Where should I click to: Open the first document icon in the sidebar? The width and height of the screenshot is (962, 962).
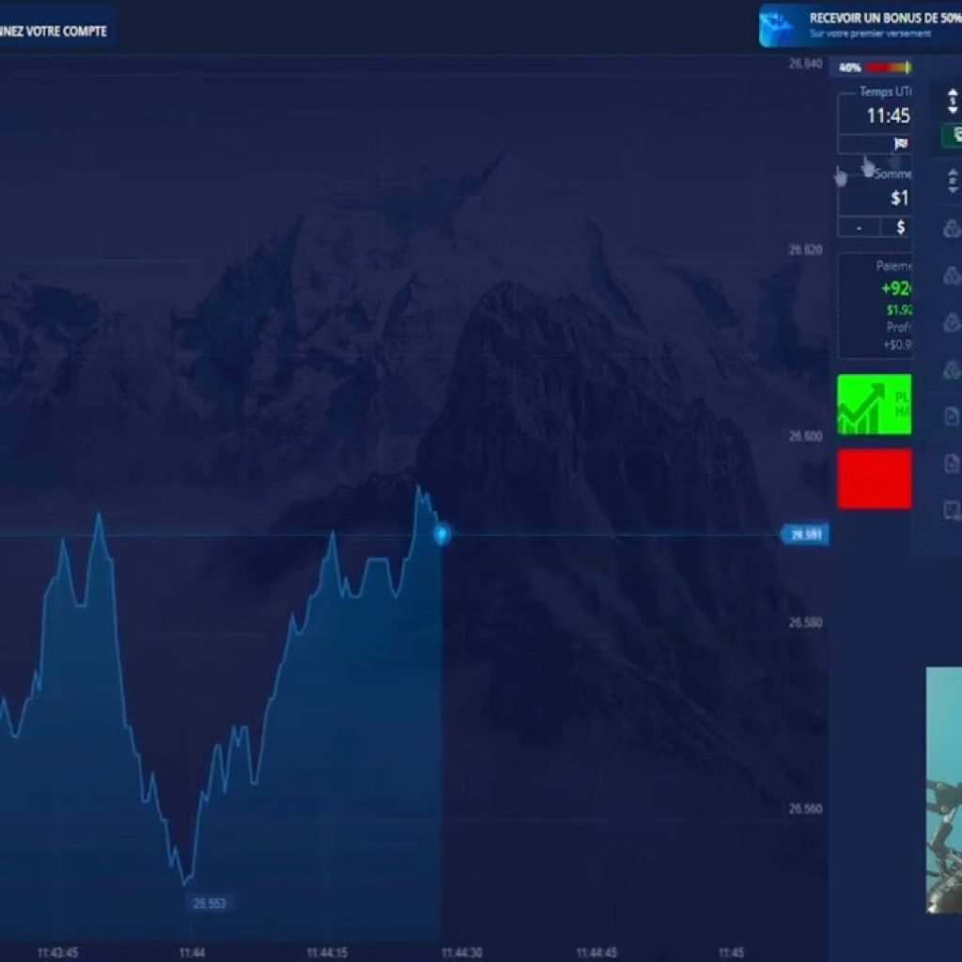click(x=952, y=416)
